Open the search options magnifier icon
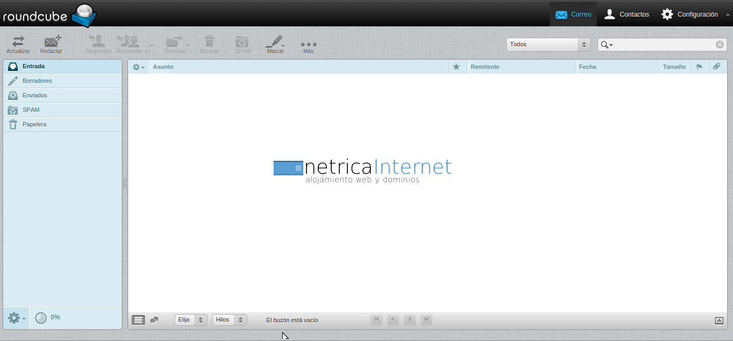The height and width of the screenshot is (341, 733). (x=606, y=45)
